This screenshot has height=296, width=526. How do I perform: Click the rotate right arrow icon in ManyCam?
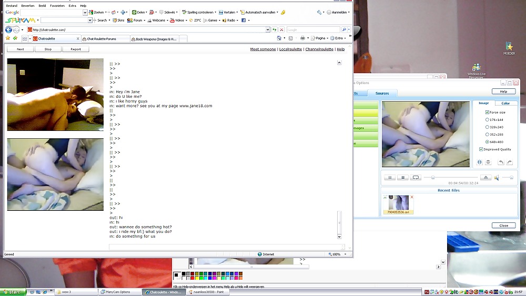[510, 162]
